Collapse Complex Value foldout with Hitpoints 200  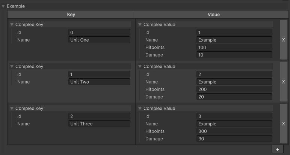[140, 67]
